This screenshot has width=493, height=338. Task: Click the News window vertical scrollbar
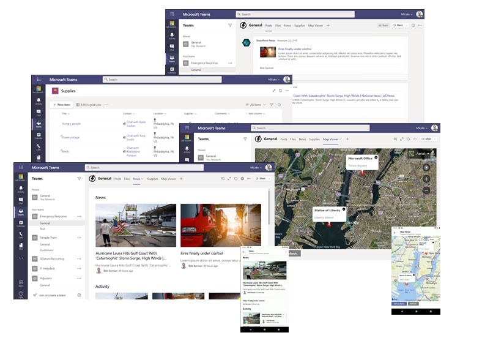click(x=269, y=207)
